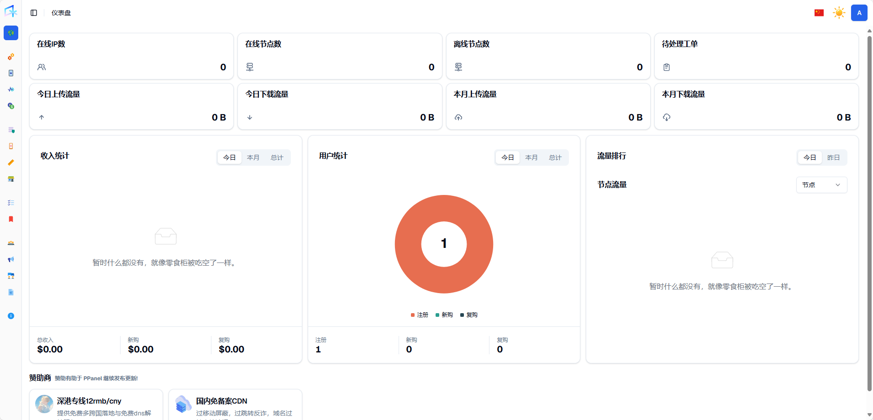Open the gears settings icon in sidebar
Viewport: 873px width, 420px height.
coord(11,57)
